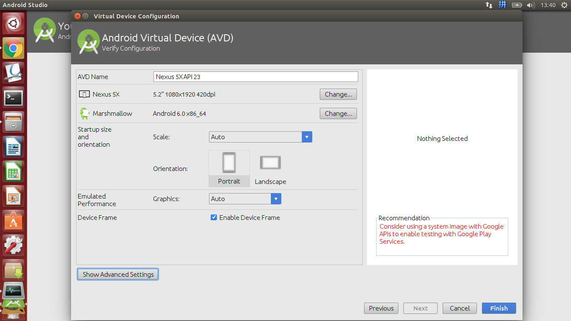Image resolution: width=571 pixels, height=321 pixels.
Task: Launch LibreOffice Impress from the launcher
Action: pos(13,196)
